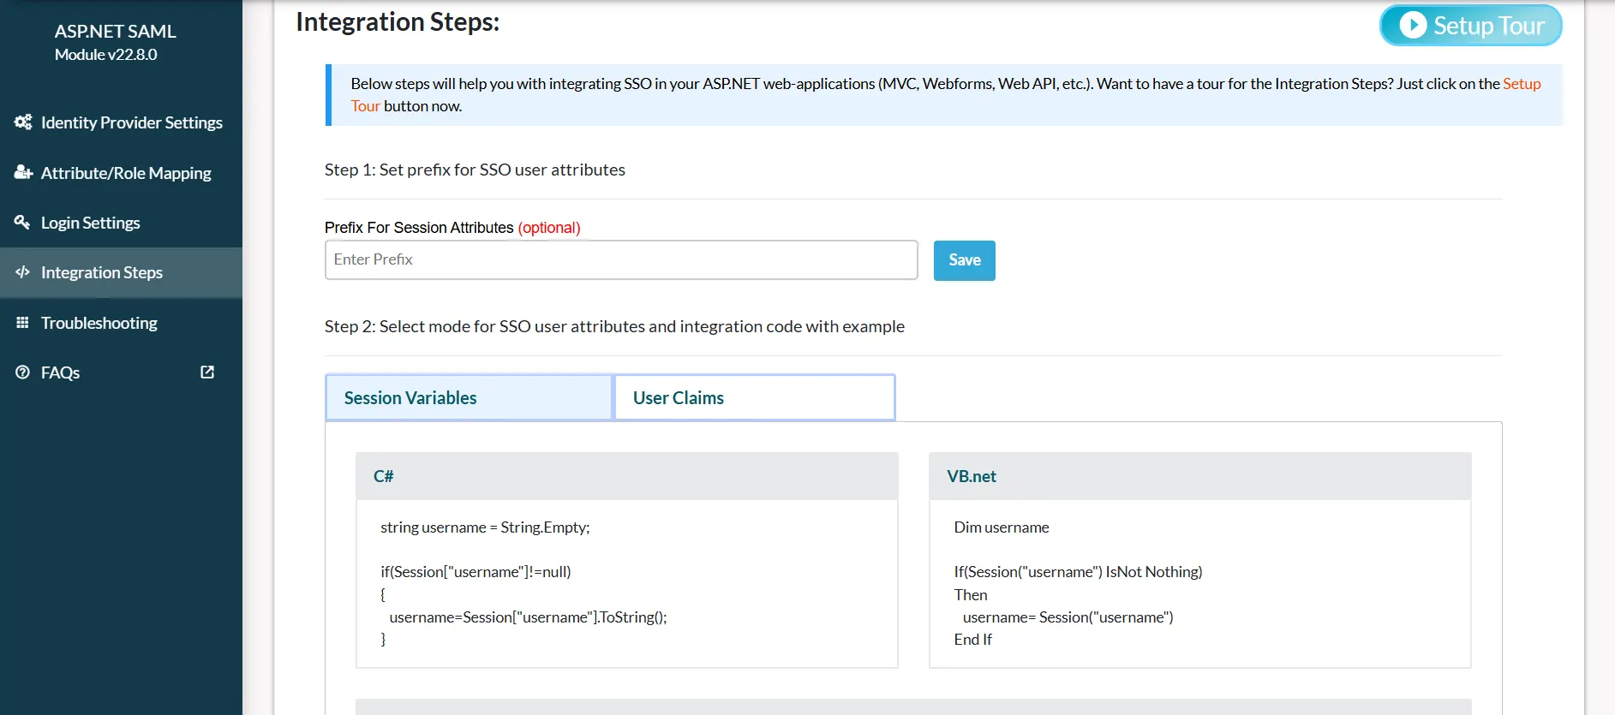The image size is (1615, 715).
Task: Click the C# code panel header
Action: tap(627, 476)
